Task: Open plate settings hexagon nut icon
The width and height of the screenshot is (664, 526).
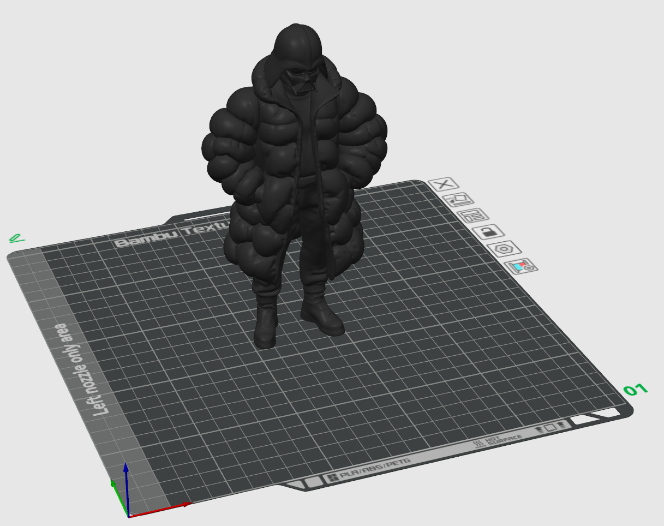Action: pos(506,249)
